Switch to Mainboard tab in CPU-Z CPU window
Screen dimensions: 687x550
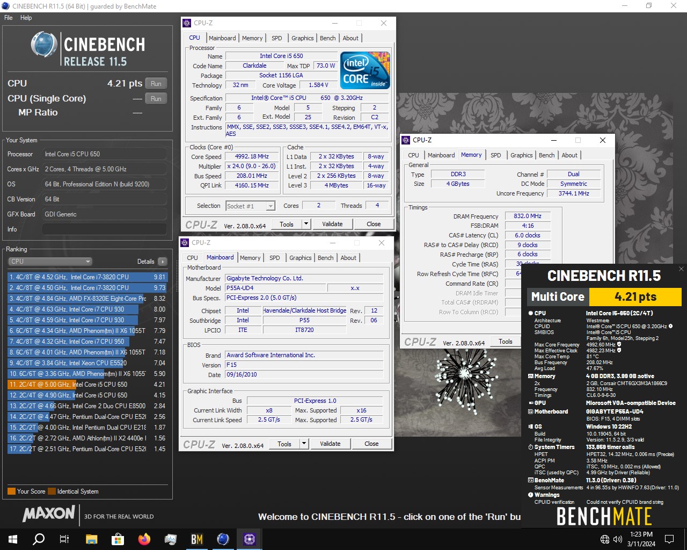pyautogui.click(x=222, y=38)
